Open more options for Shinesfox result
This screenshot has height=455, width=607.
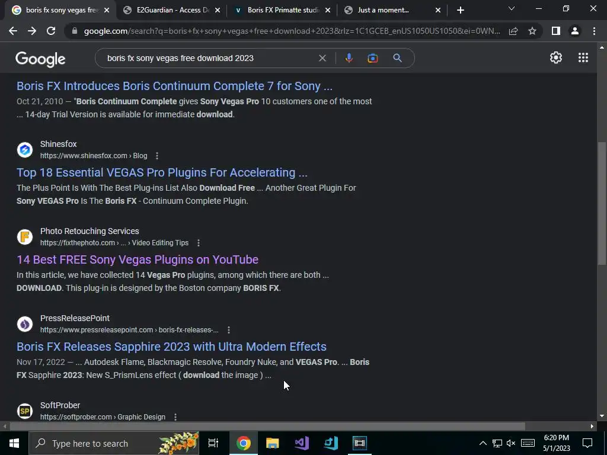(156, 156)
